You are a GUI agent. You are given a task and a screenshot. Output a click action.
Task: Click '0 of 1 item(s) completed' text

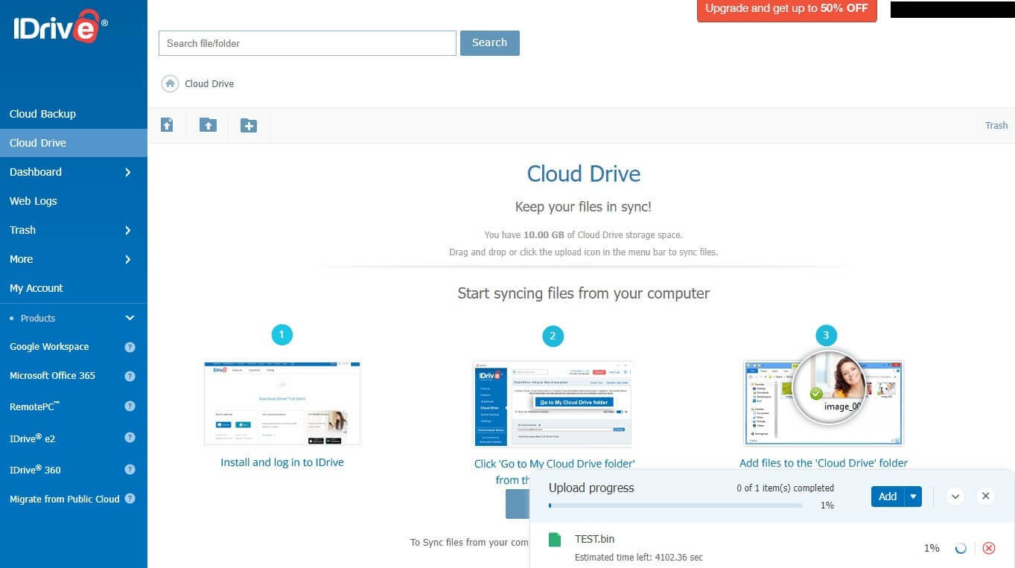click(x=785, y=488)
